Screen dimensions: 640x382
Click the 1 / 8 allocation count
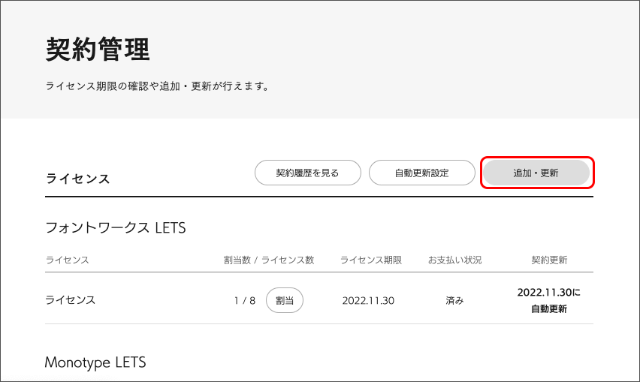point(244,300)
